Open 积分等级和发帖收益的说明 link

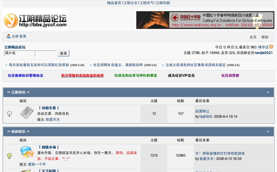pyautogui.click(x=82, y=76)
